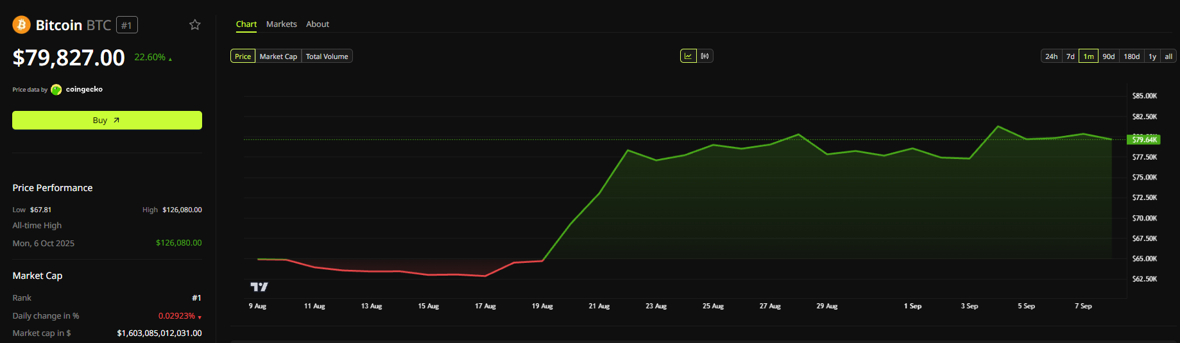Viewport: 1180px width, 343px height.
Task: Click the Price Performance heading
Action: tap(53, 188)
